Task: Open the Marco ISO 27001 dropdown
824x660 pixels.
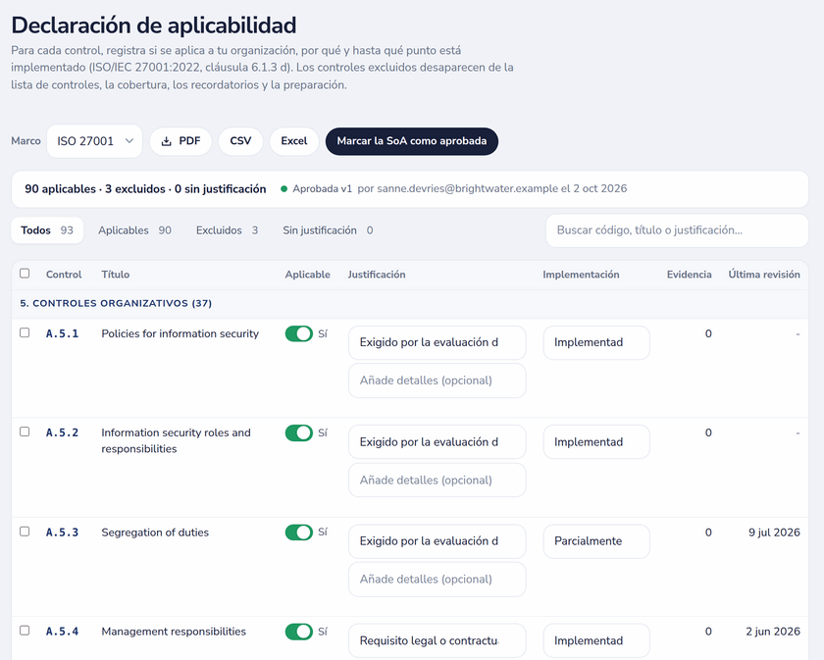Action: [94, 141]
